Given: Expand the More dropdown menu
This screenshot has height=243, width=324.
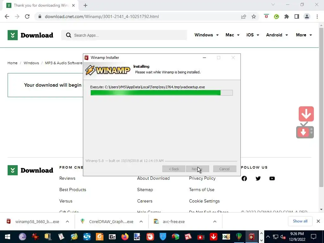Looking at the screenshot, I should tap(304, 35).
